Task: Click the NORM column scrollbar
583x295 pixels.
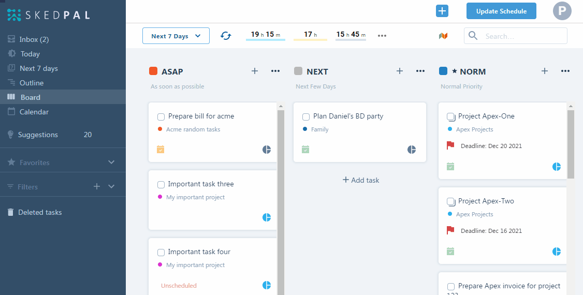Action: 571,144
